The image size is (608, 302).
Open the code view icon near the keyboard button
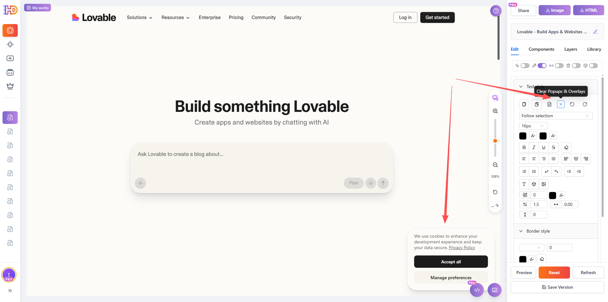pyautogui.click(x=477, y=290)
